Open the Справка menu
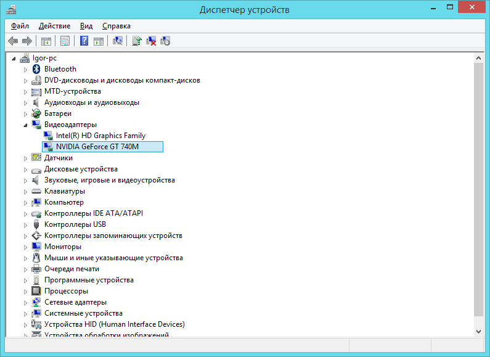The width and height of the screenshot is (490, 357). coord(116,26)
